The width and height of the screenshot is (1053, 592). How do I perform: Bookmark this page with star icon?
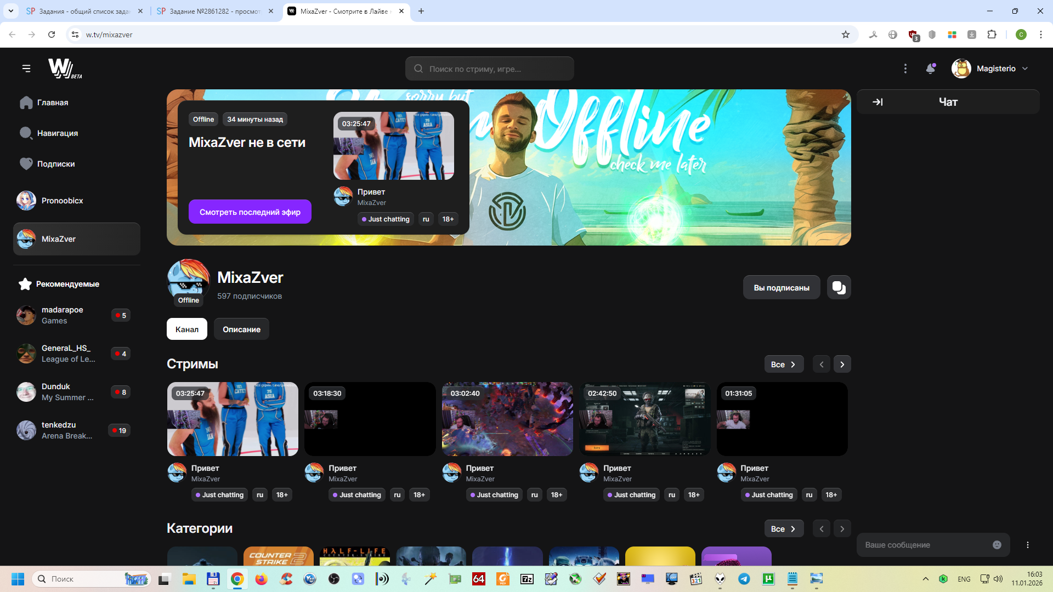pos(845,35)
